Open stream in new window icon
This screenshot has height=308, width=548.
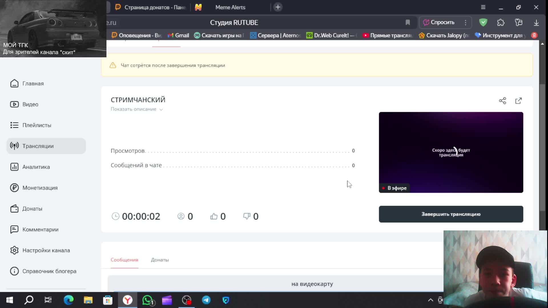[x=518, y=101]
